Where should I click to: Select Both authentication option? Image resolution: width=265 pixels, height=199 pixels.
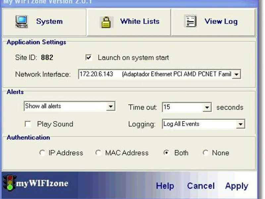167,153
